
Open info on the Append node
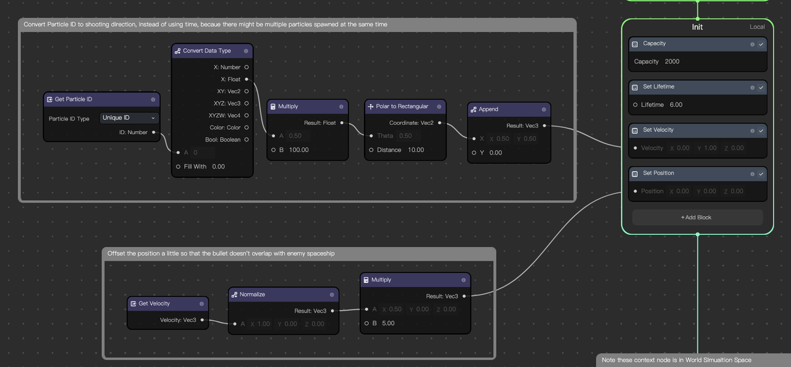click(544, 109)
